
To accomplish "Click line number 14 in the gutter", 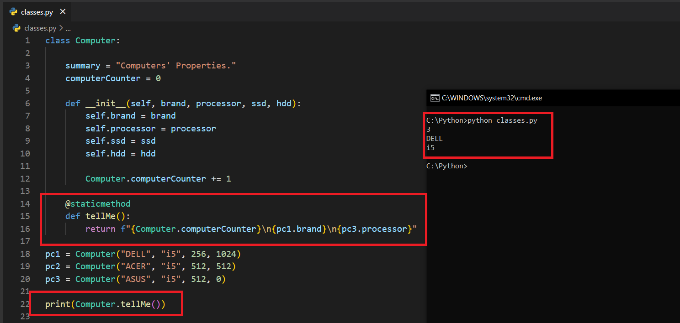I will tap(25, 203).
